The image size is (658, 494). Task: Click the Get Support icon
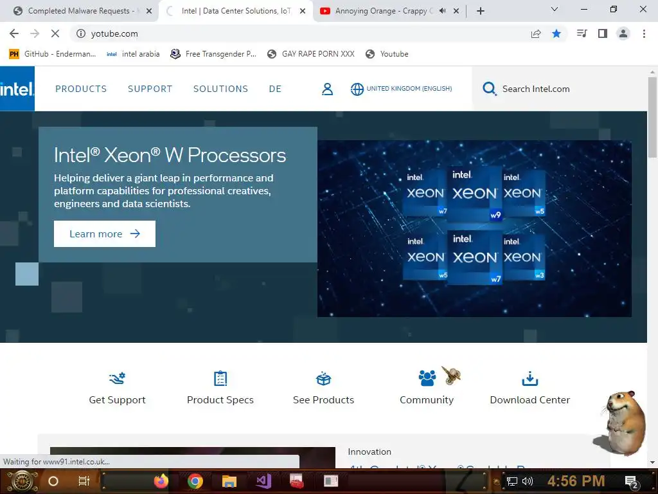(117, 378)
